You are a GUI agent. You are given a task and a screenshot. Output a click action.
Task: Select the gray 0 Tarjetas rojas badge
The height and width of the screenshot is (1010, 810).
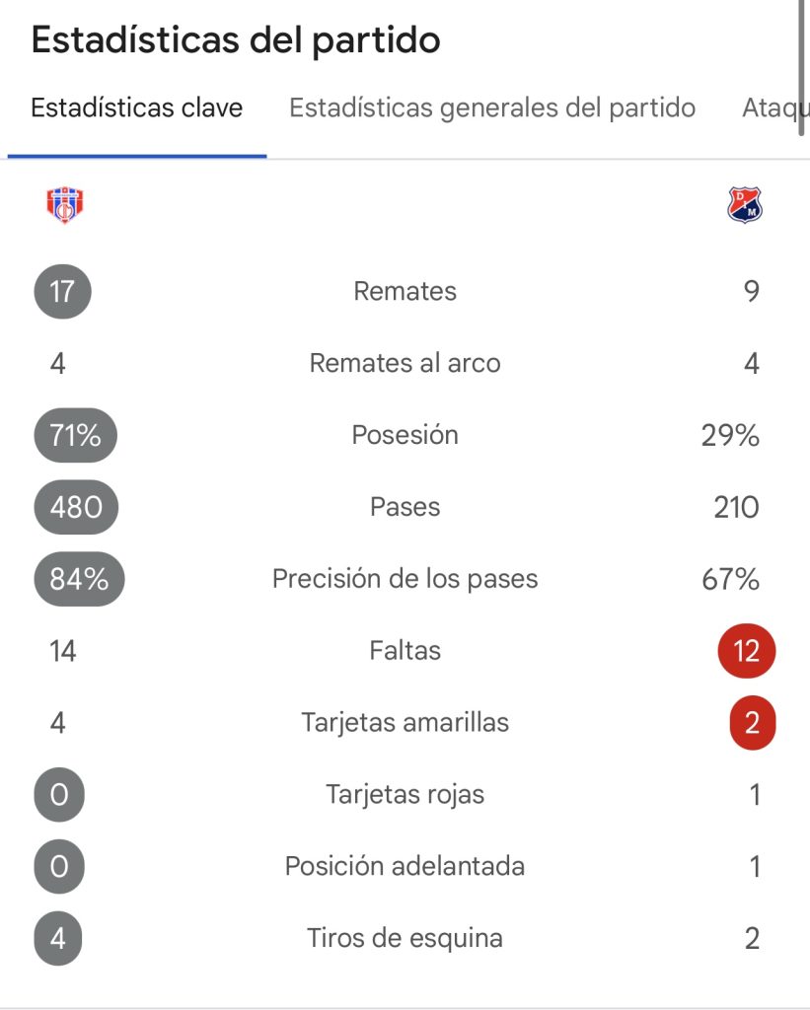[x=59, y=794]
